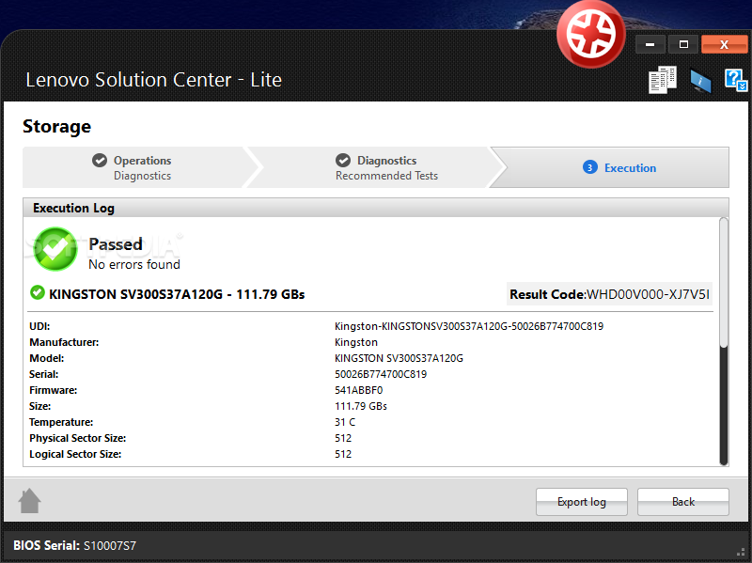The width and height of the screenshot is (752, 563).
Task: Click the Model value KINGSTON SV300S37A120G
Action: pos(399,358)
